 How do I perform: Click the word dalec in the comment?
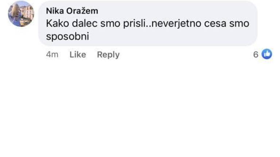pos(83,24)
